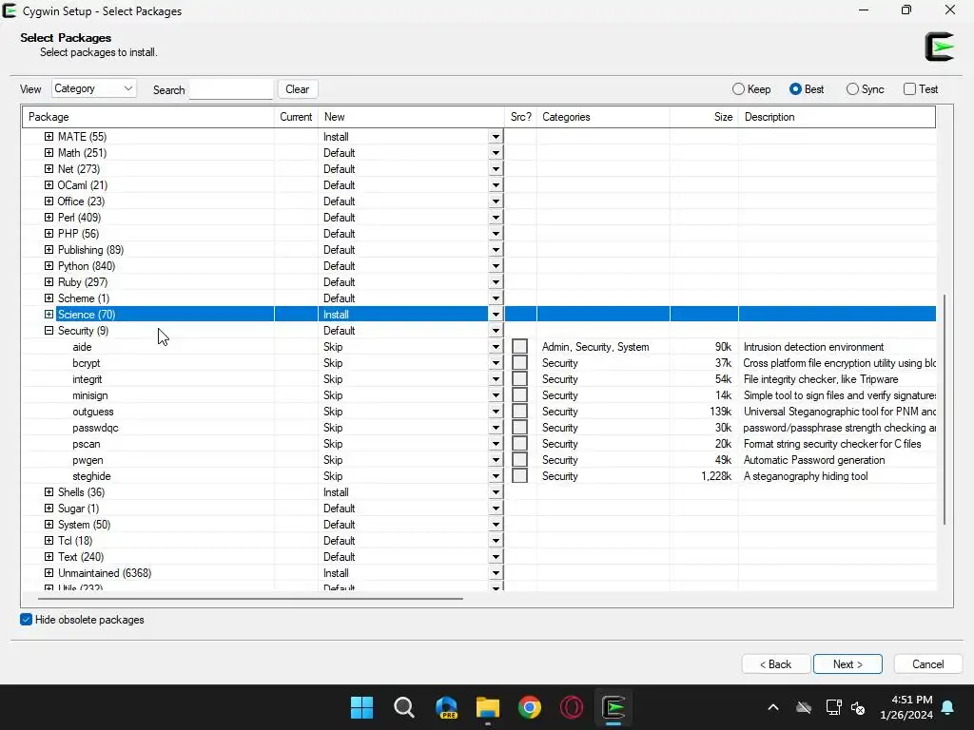Open action dropdown for Science row
Viewport: 974px width, 730px height.
point(496,314)
